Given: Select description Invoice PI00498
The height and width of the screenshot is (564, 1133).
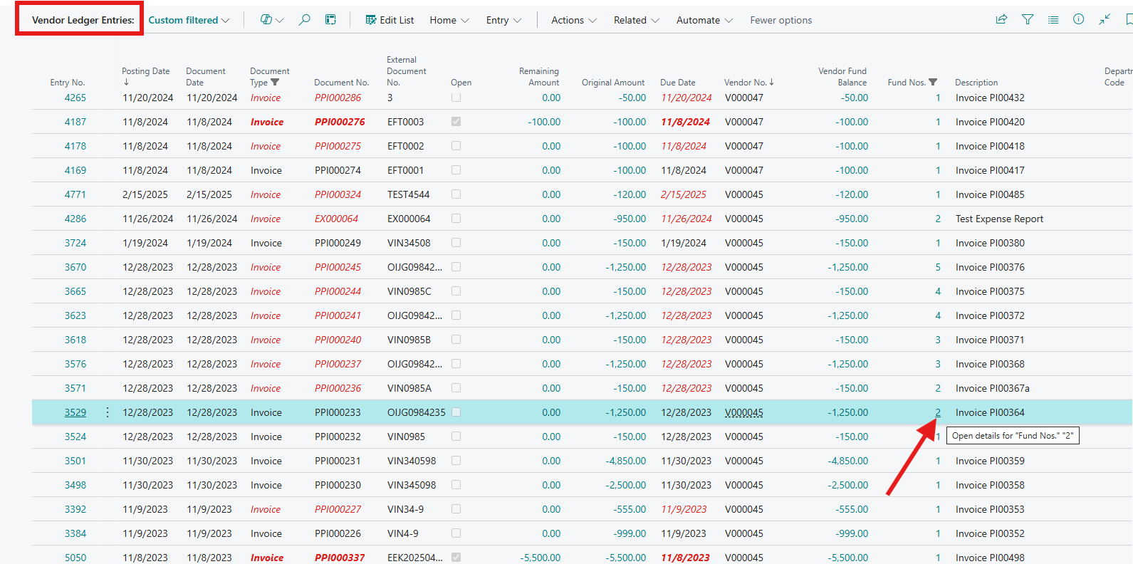Looking at the screenshot, I should [990, 558].
